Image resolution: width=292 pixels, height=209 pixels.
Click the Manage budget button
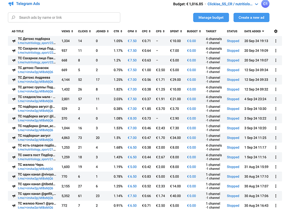[211, 18]
